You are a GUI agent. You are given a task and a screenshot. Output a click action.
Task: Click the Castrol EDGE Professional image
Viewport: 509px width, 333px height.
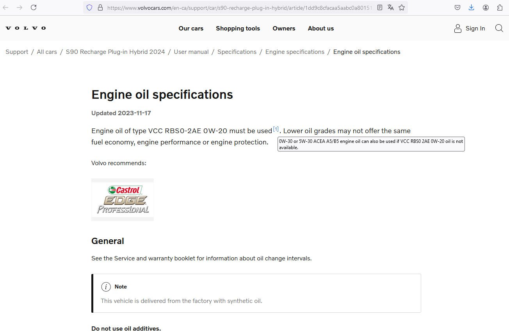click(x=123, y=199)
